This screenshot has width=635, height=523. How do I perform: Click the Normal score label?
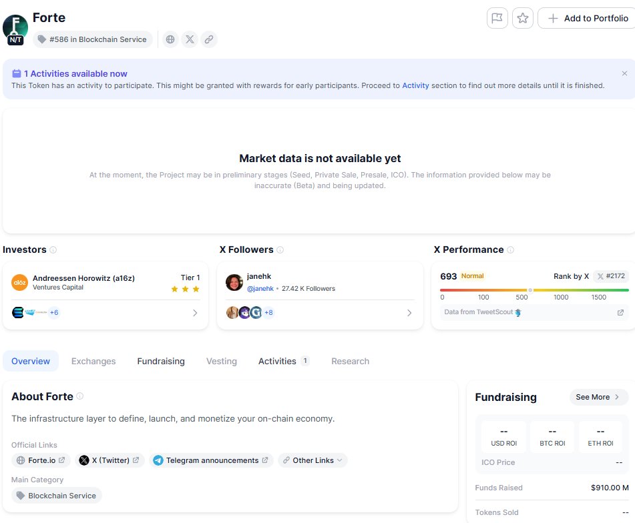[472, 276]
